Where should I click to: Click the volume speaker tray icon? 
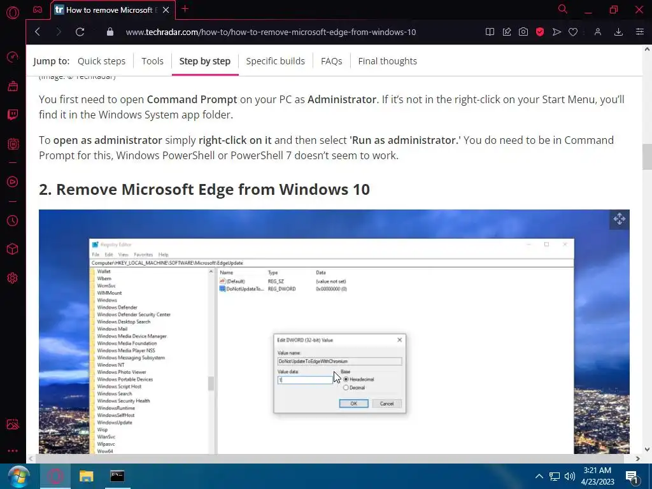point(570,476)
